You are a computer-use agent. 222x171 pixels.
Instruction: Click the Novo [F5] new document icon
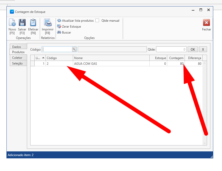tap(12, 23)
